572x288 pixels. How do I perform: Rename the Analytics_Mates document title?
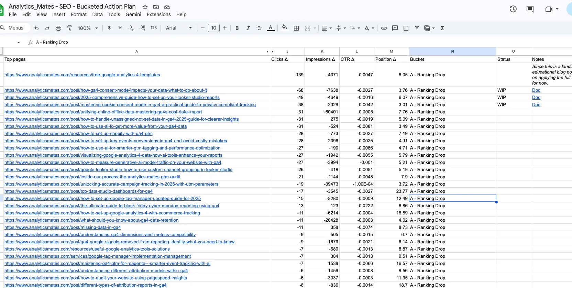[x=72, y=7]
